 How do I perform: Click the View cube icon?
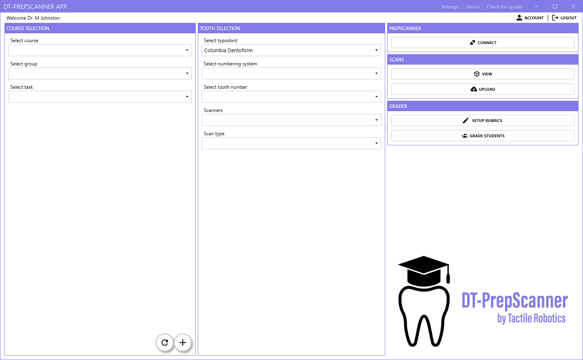coord(477,74)
